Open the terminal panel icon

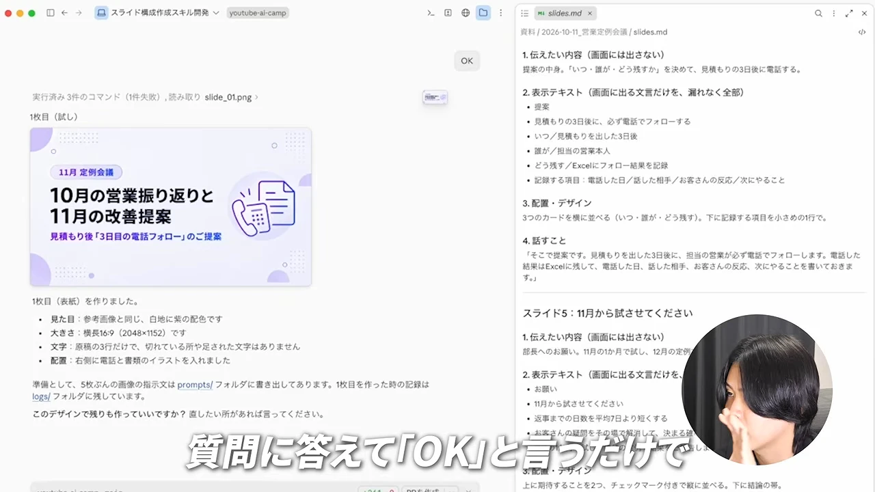click(431, 13)
